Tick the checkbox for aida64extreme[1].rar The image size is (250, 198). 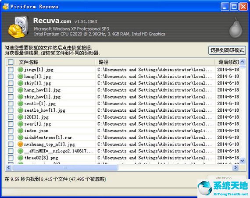tap(11, 138)
